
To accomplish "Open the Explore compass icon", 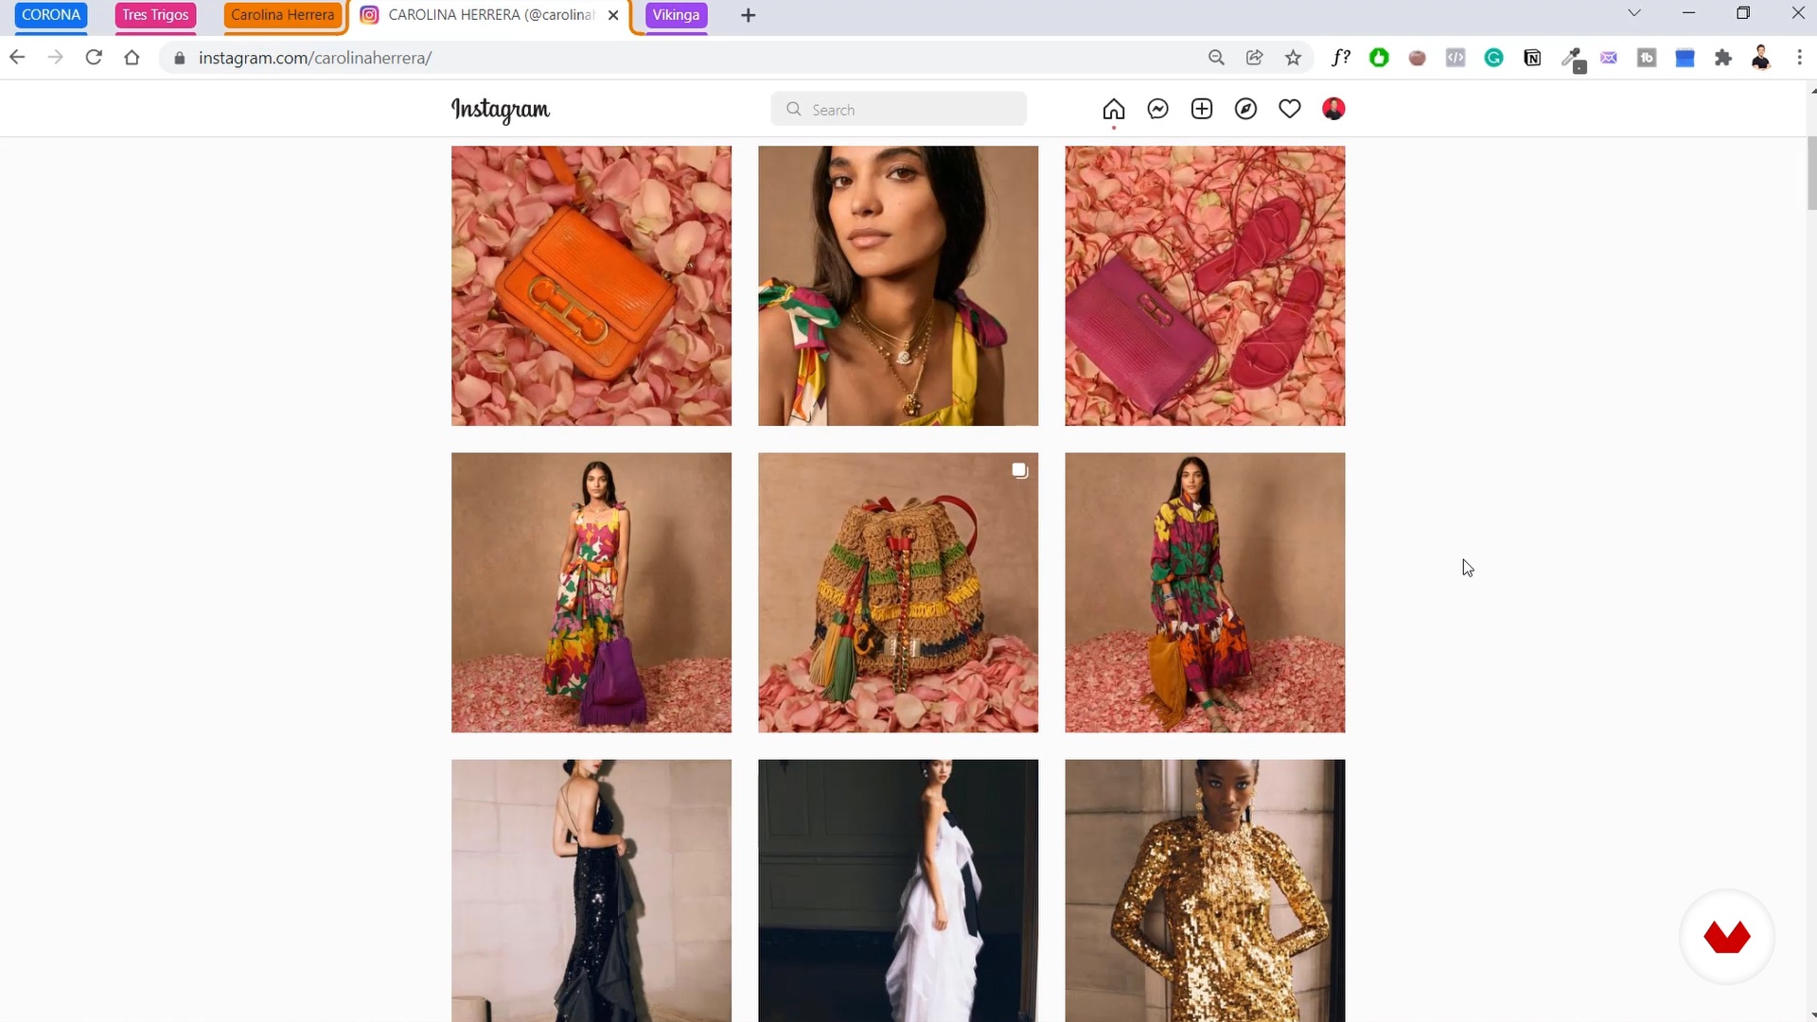I will [1245, 109].
